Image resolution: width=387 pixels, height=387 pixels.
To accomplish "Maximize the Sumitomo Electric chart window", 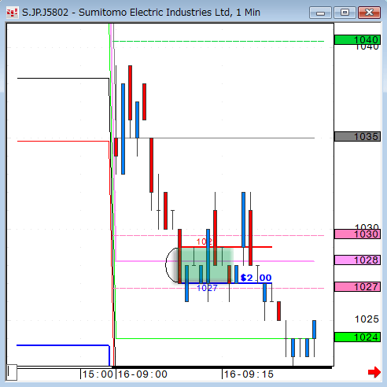I will tap(345, 13).
